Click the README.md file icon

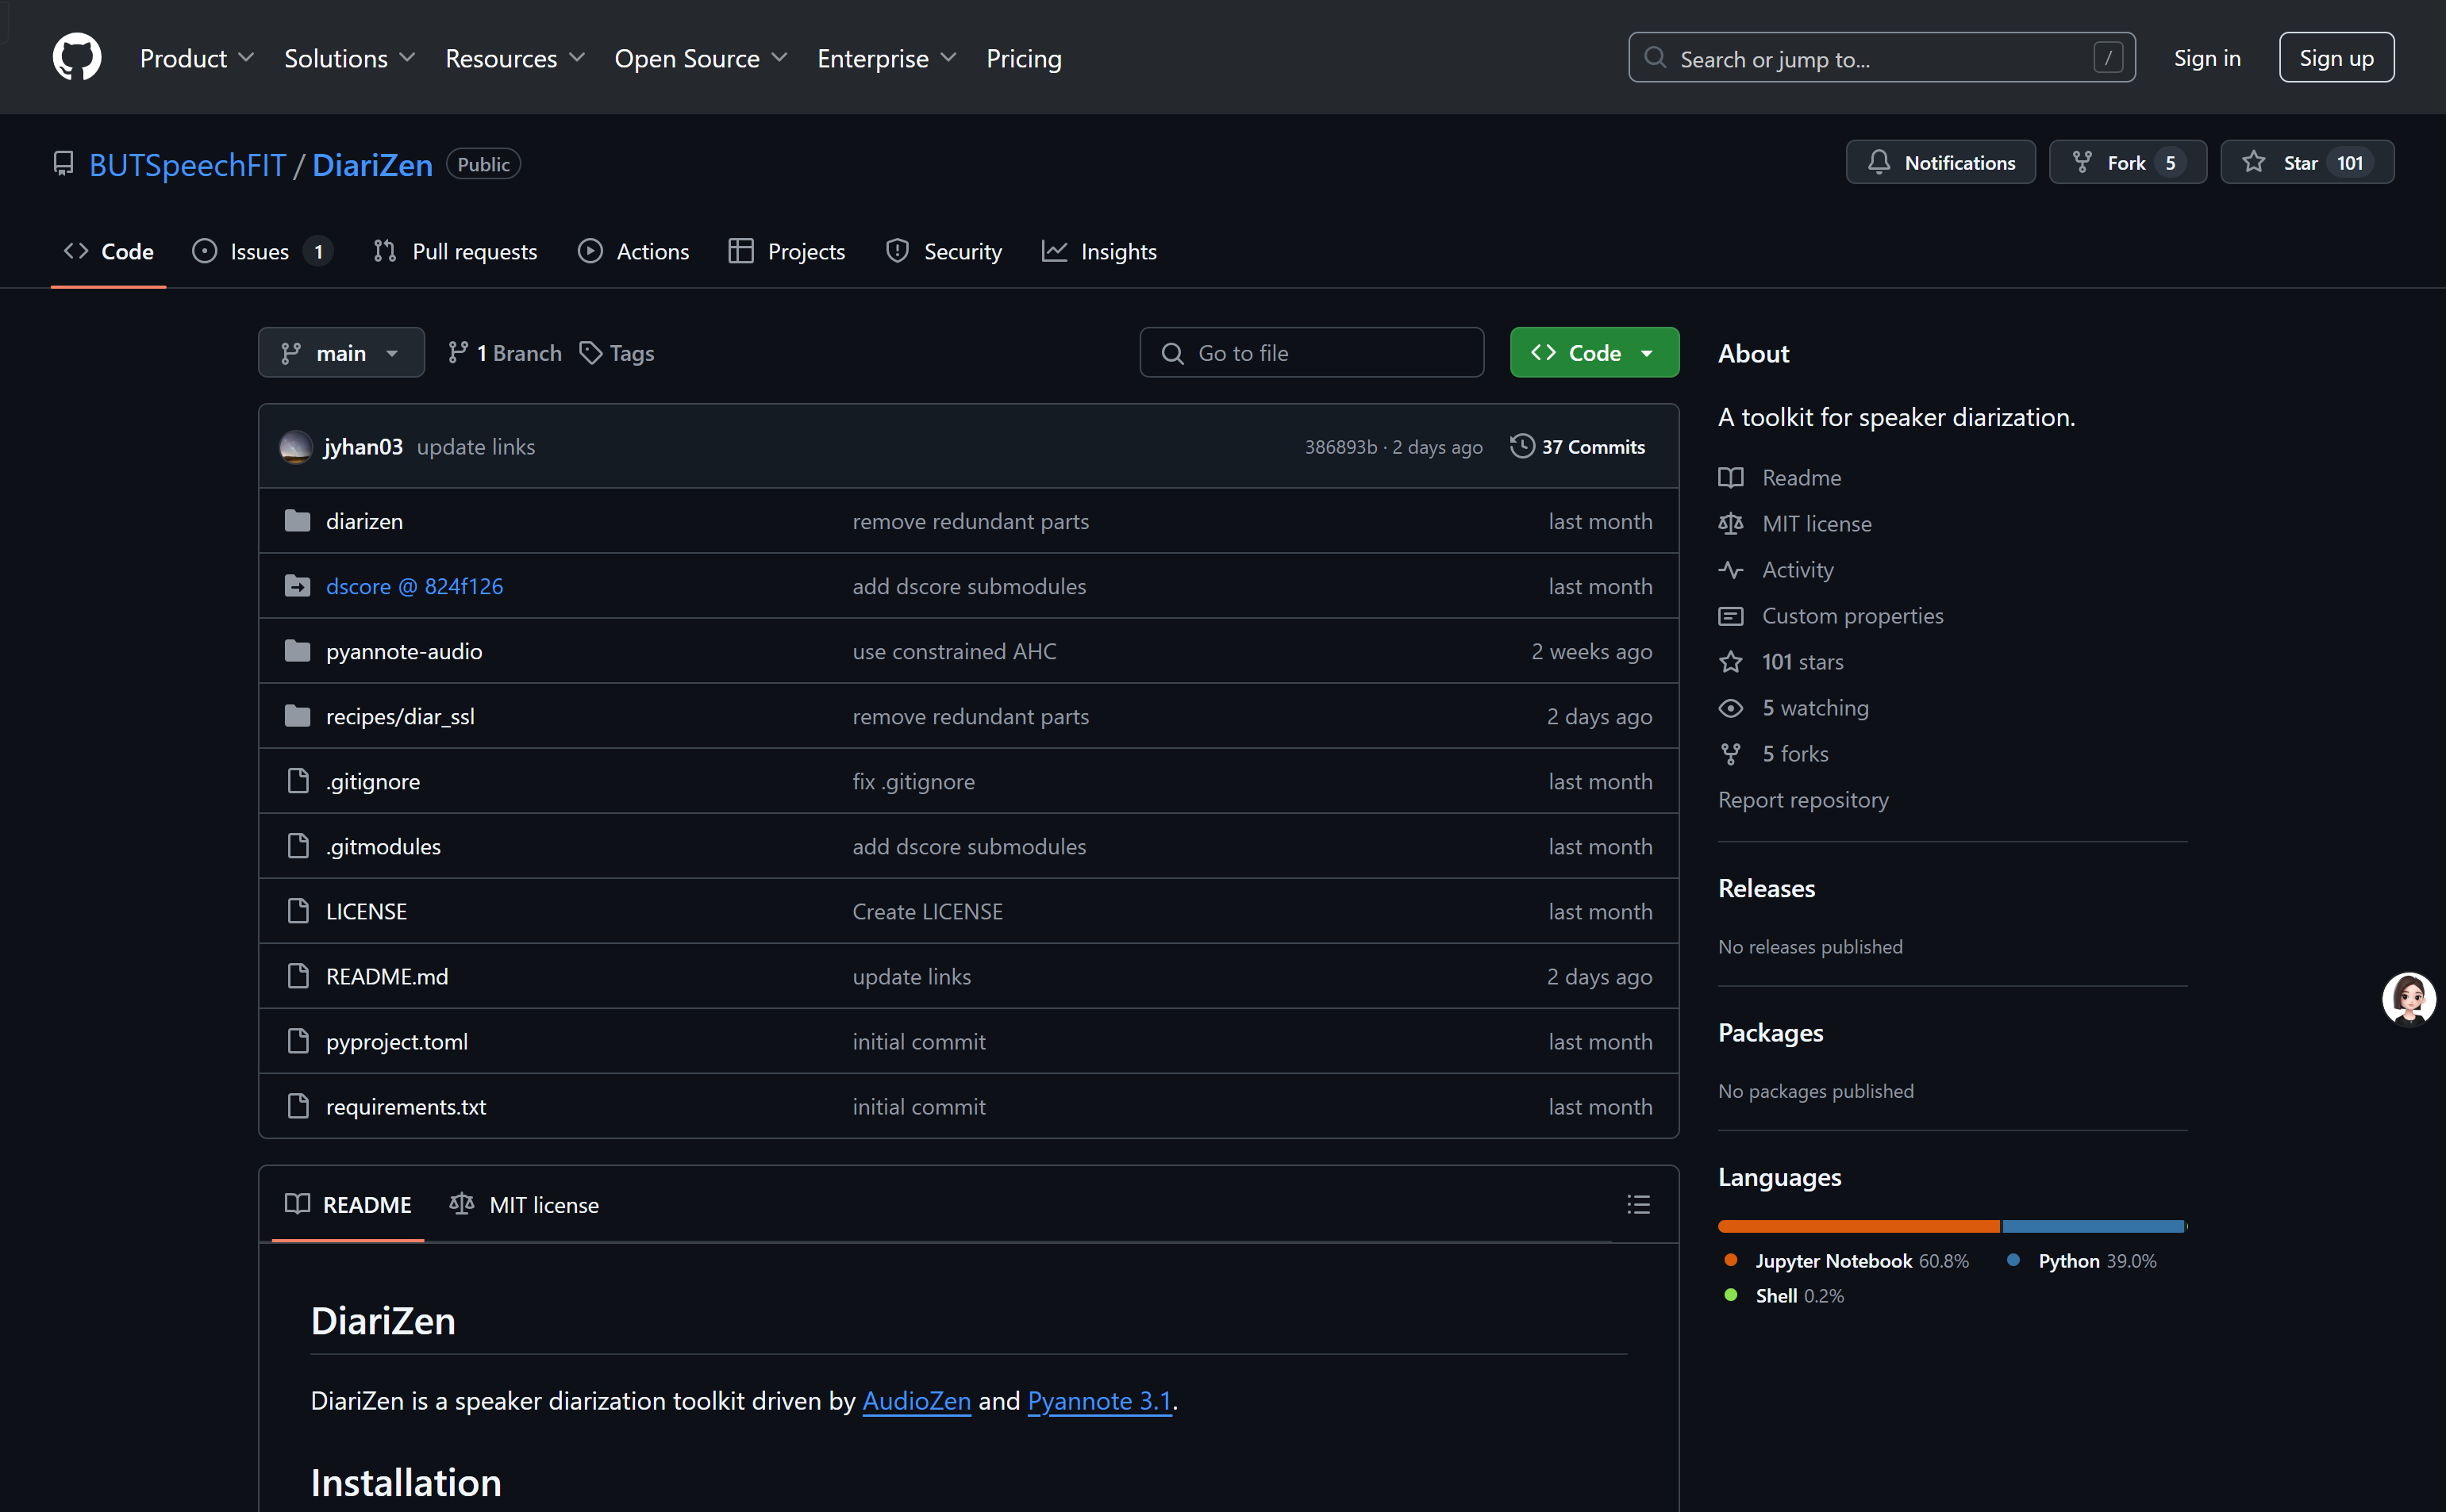coord(298,976)
